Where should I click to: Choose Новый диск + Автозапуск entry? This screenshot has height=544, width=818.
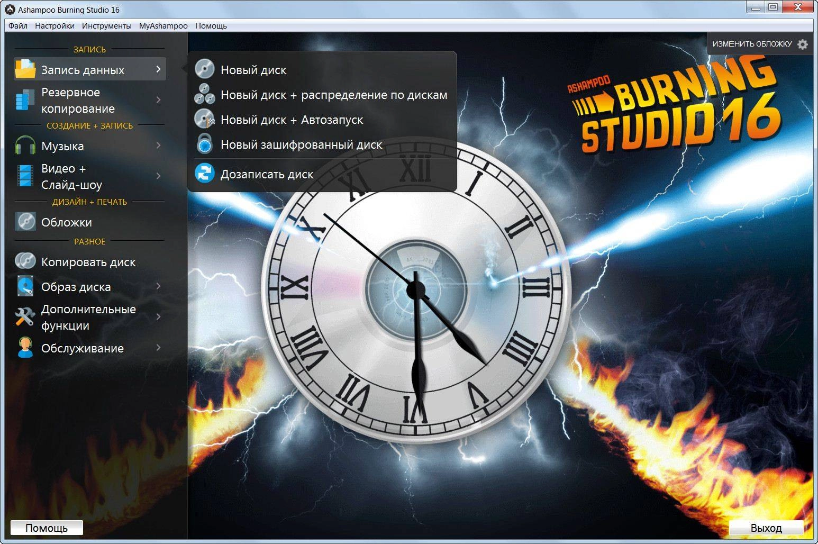[x=291, y=119]
